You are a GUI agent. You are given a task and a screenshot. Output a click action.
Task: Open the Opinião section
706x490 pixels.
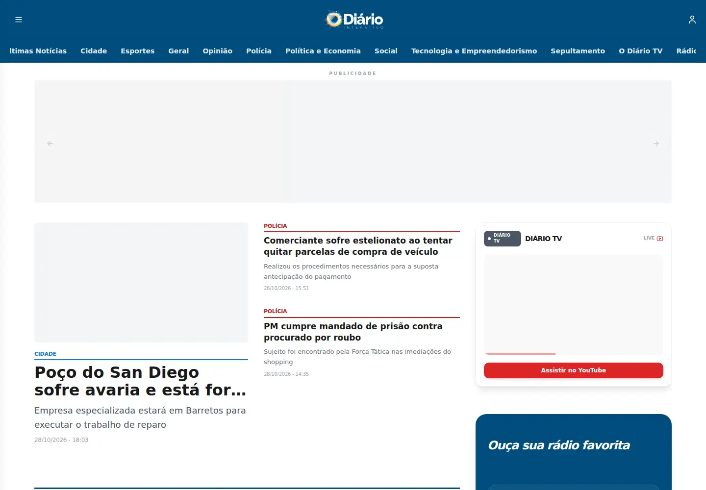click(x=218, y=51)
